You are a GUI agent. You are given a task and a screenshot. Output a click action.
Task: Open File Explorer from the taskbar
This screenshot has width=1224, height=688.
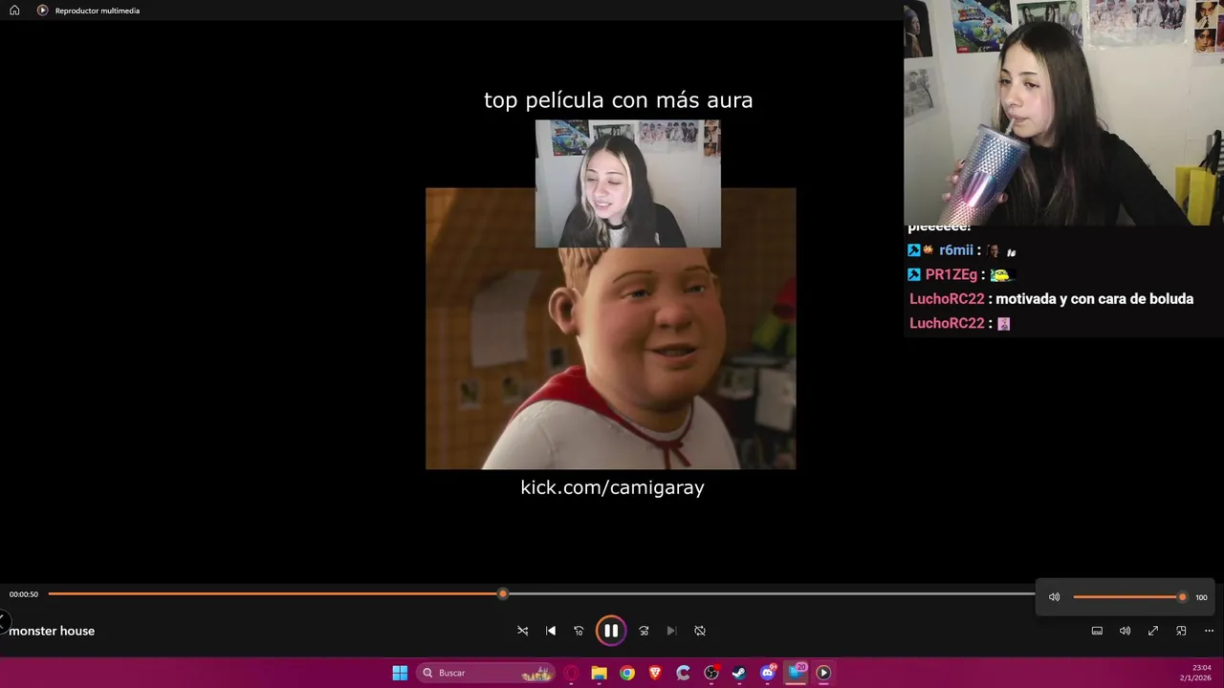[599, 673]
